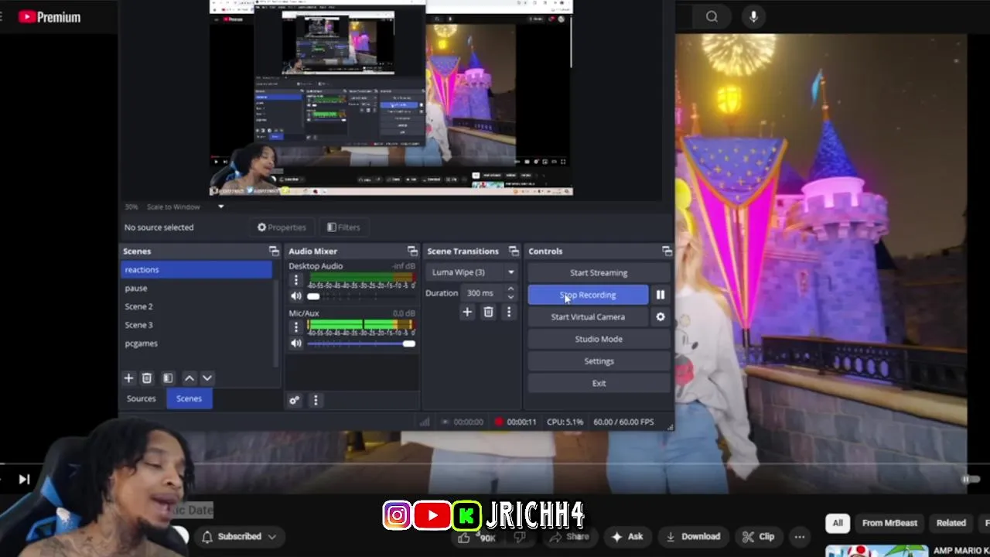Screen dimensions: 990x557
Task: Add a new scene transition
Action: coord(467,312)
